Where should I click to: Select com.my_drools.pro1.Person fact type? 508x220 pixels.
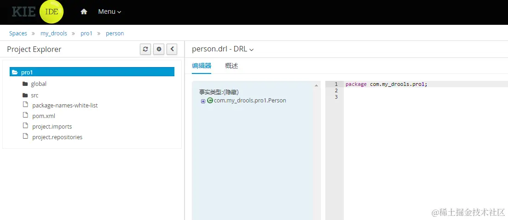250,101
